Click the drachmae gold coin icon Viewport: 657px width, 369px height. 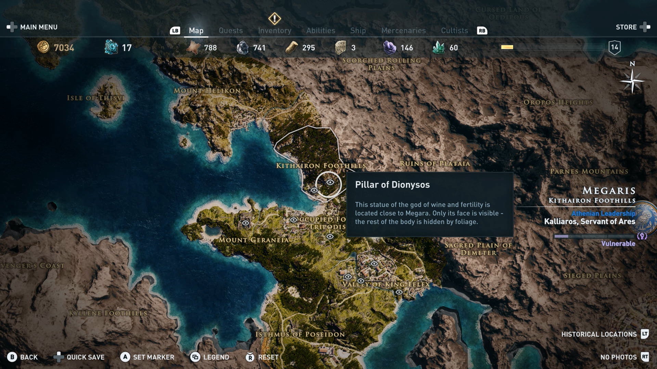(43, 47)
